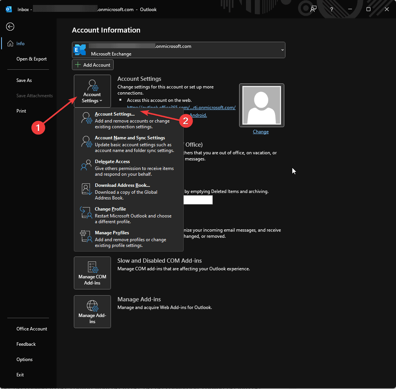The image size is (396, 389).
Task: Click the help question mark icon
Action: (x=332, y=9)
